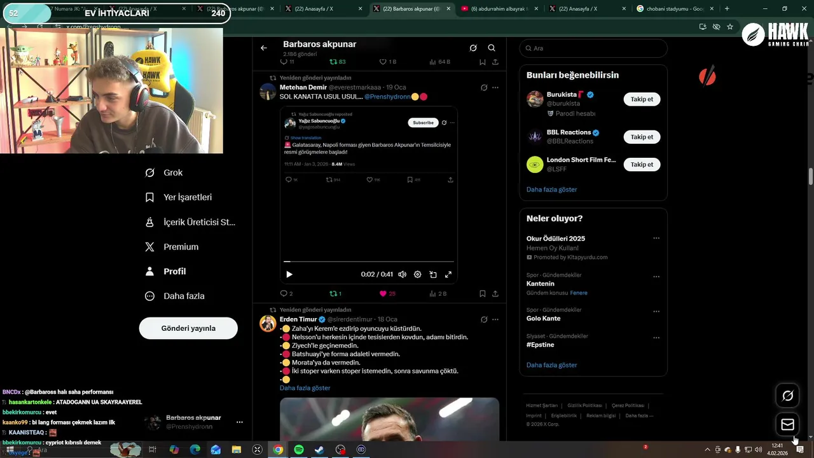Open File Explorer from the taskbar
814x458 pixels.
click(237, 450)
